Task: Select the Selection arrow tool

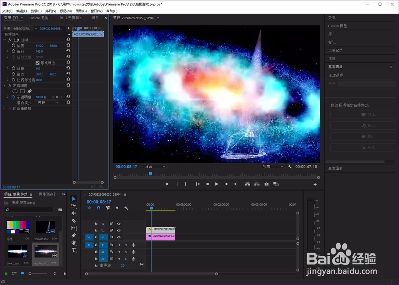Action: (73, 198)
